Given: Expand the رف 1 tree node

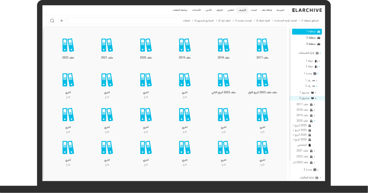Looking at the screenshot, I should (317, 81).
